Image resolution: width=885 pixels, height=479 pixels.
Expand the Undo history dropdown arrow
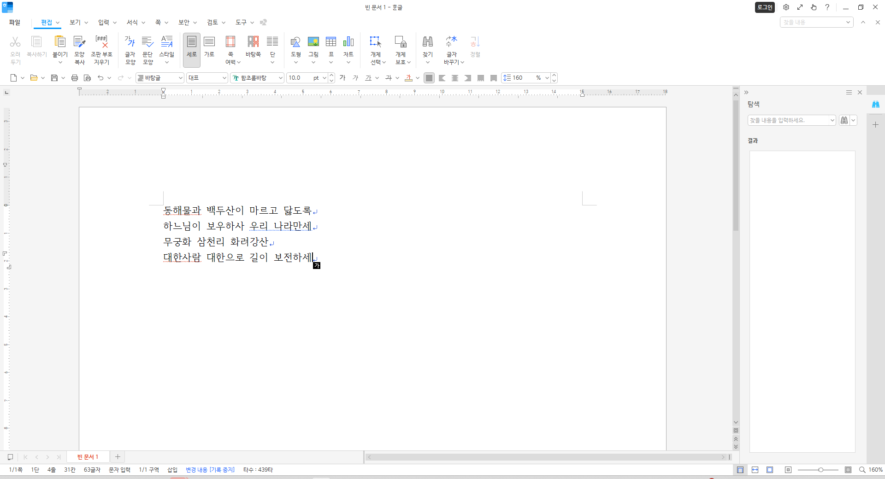click(109, 78)
